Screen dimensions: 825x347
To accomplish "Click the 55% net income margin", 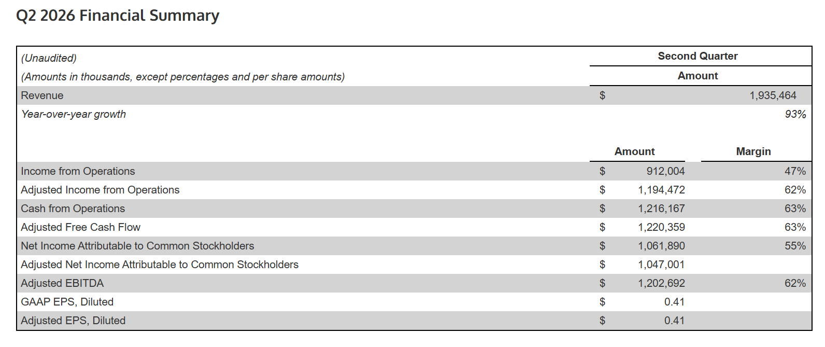I will (x=795, y=246).
